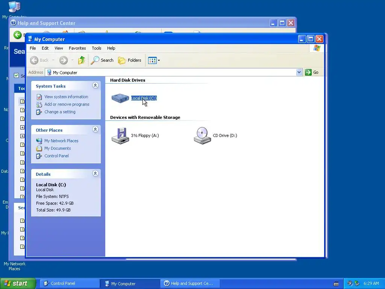Click the keyboard icon on the taskbar

(336, 284)
